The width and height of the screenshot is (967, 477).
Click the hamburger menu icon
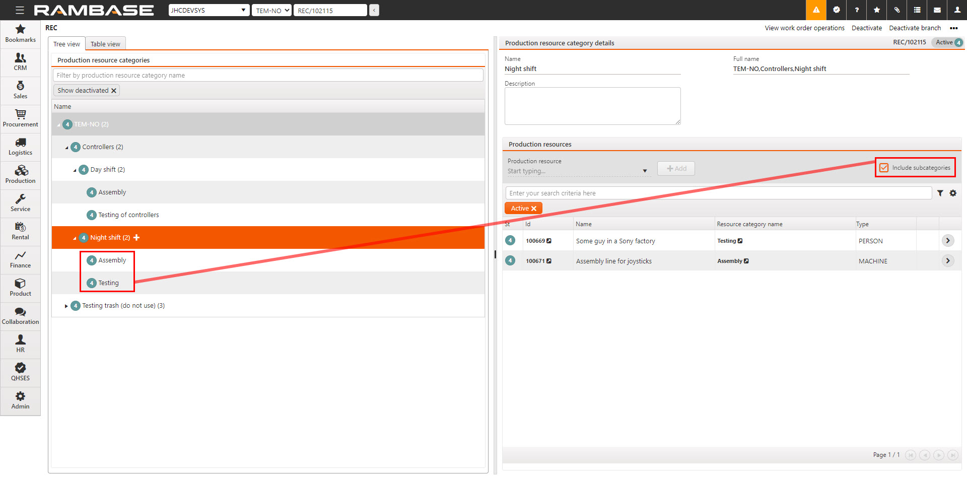point(20,10)
